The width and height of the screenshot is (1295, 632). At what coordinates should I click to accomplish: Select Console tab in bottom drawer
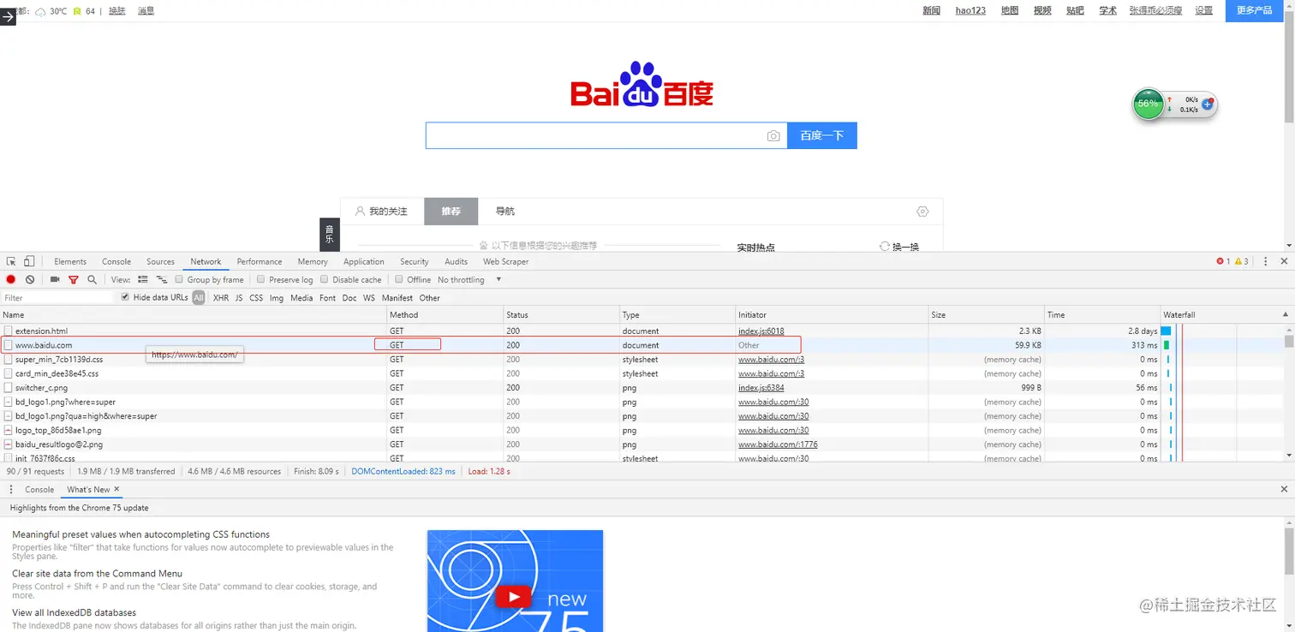[39, 489]
